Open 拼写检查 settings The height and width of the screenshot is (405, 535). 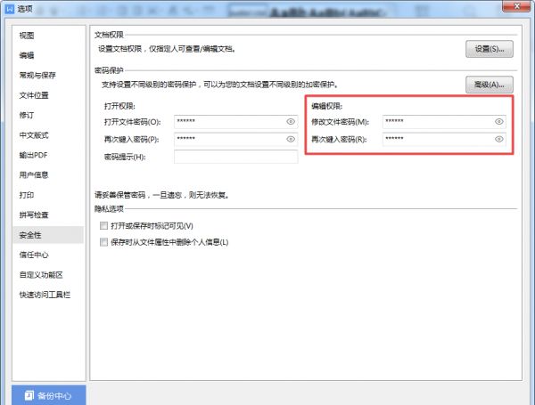click(34, 215)
